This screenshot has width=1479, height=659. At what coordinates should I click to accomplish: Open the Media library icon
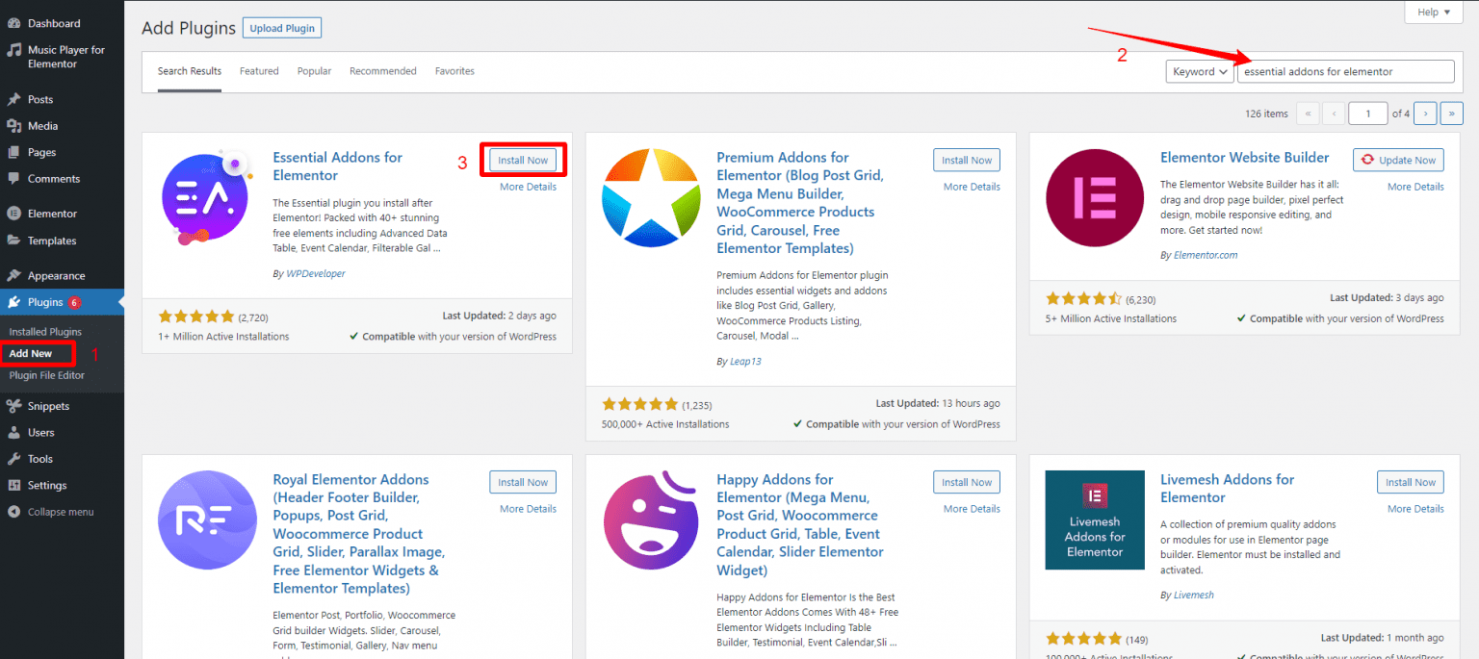[13, 125]
